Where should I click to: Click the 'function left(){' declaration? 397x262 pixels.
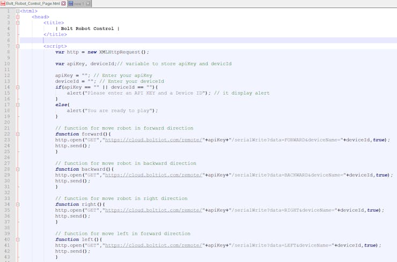79,240
